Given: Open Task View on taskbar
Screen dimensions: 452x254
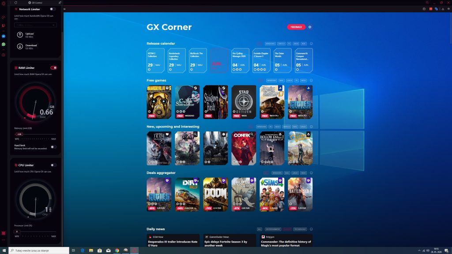Looking at the screenshot, I should 73,250.
